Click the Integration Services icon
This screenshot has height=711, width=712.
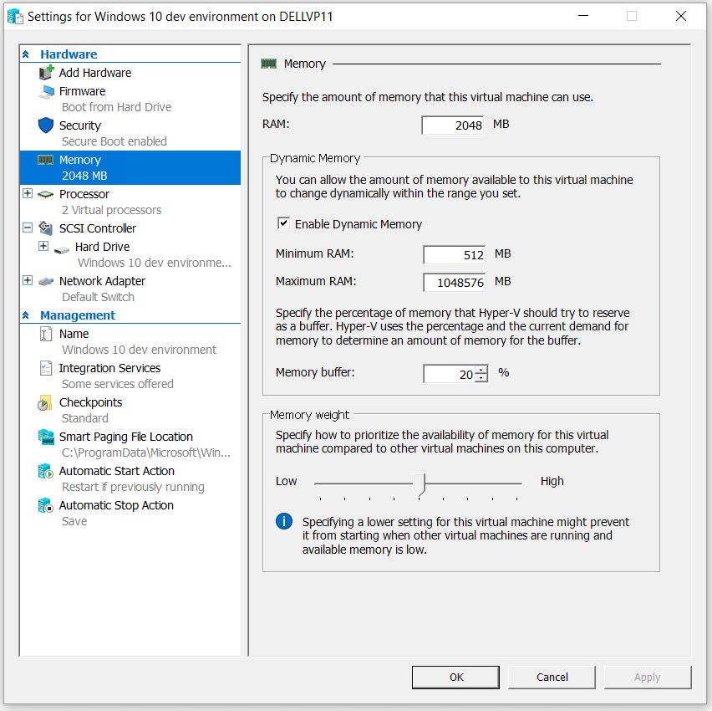pos(45,369)
